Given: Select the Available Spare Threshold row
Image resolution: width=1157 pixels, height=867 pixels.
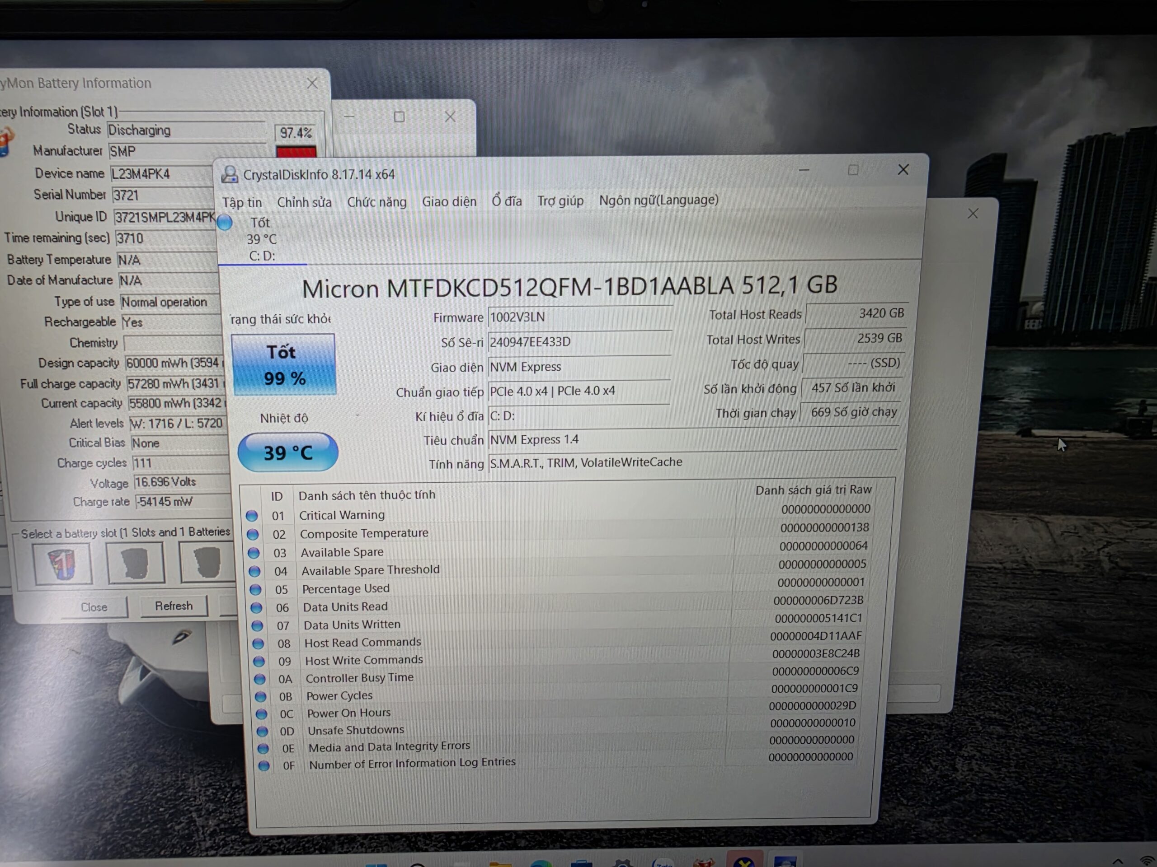Looking at the screenshot, I should tap(557, 569).
